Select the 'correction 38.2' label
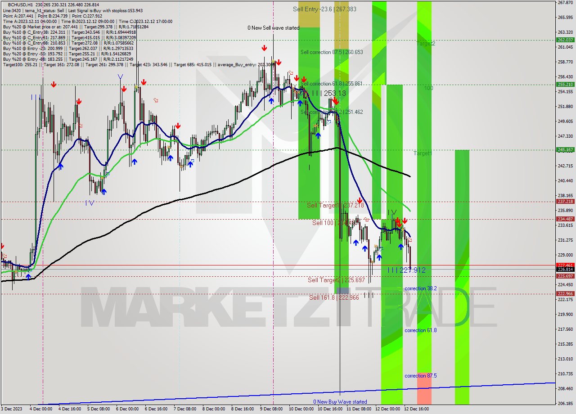This screenshot has width=576, height=414. click(421, 288)
